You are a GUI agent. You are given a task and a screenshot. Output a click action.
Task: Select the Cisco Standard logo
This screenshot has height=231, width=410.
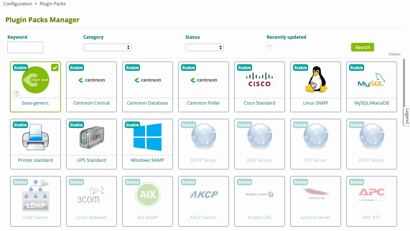260,80
